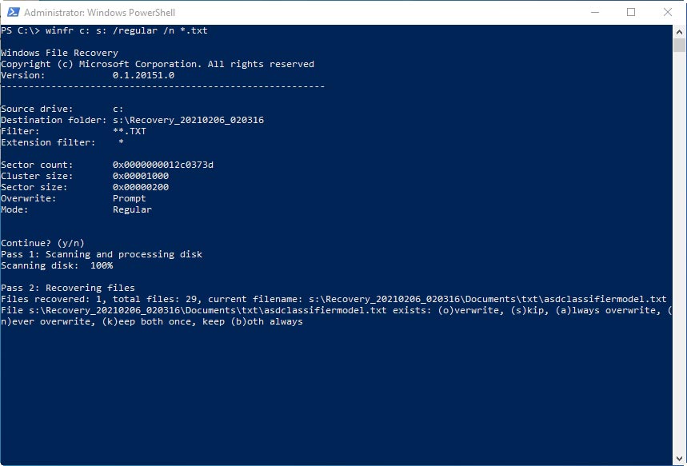Click the Microsoft Corporation copyright line

point(158,64)
